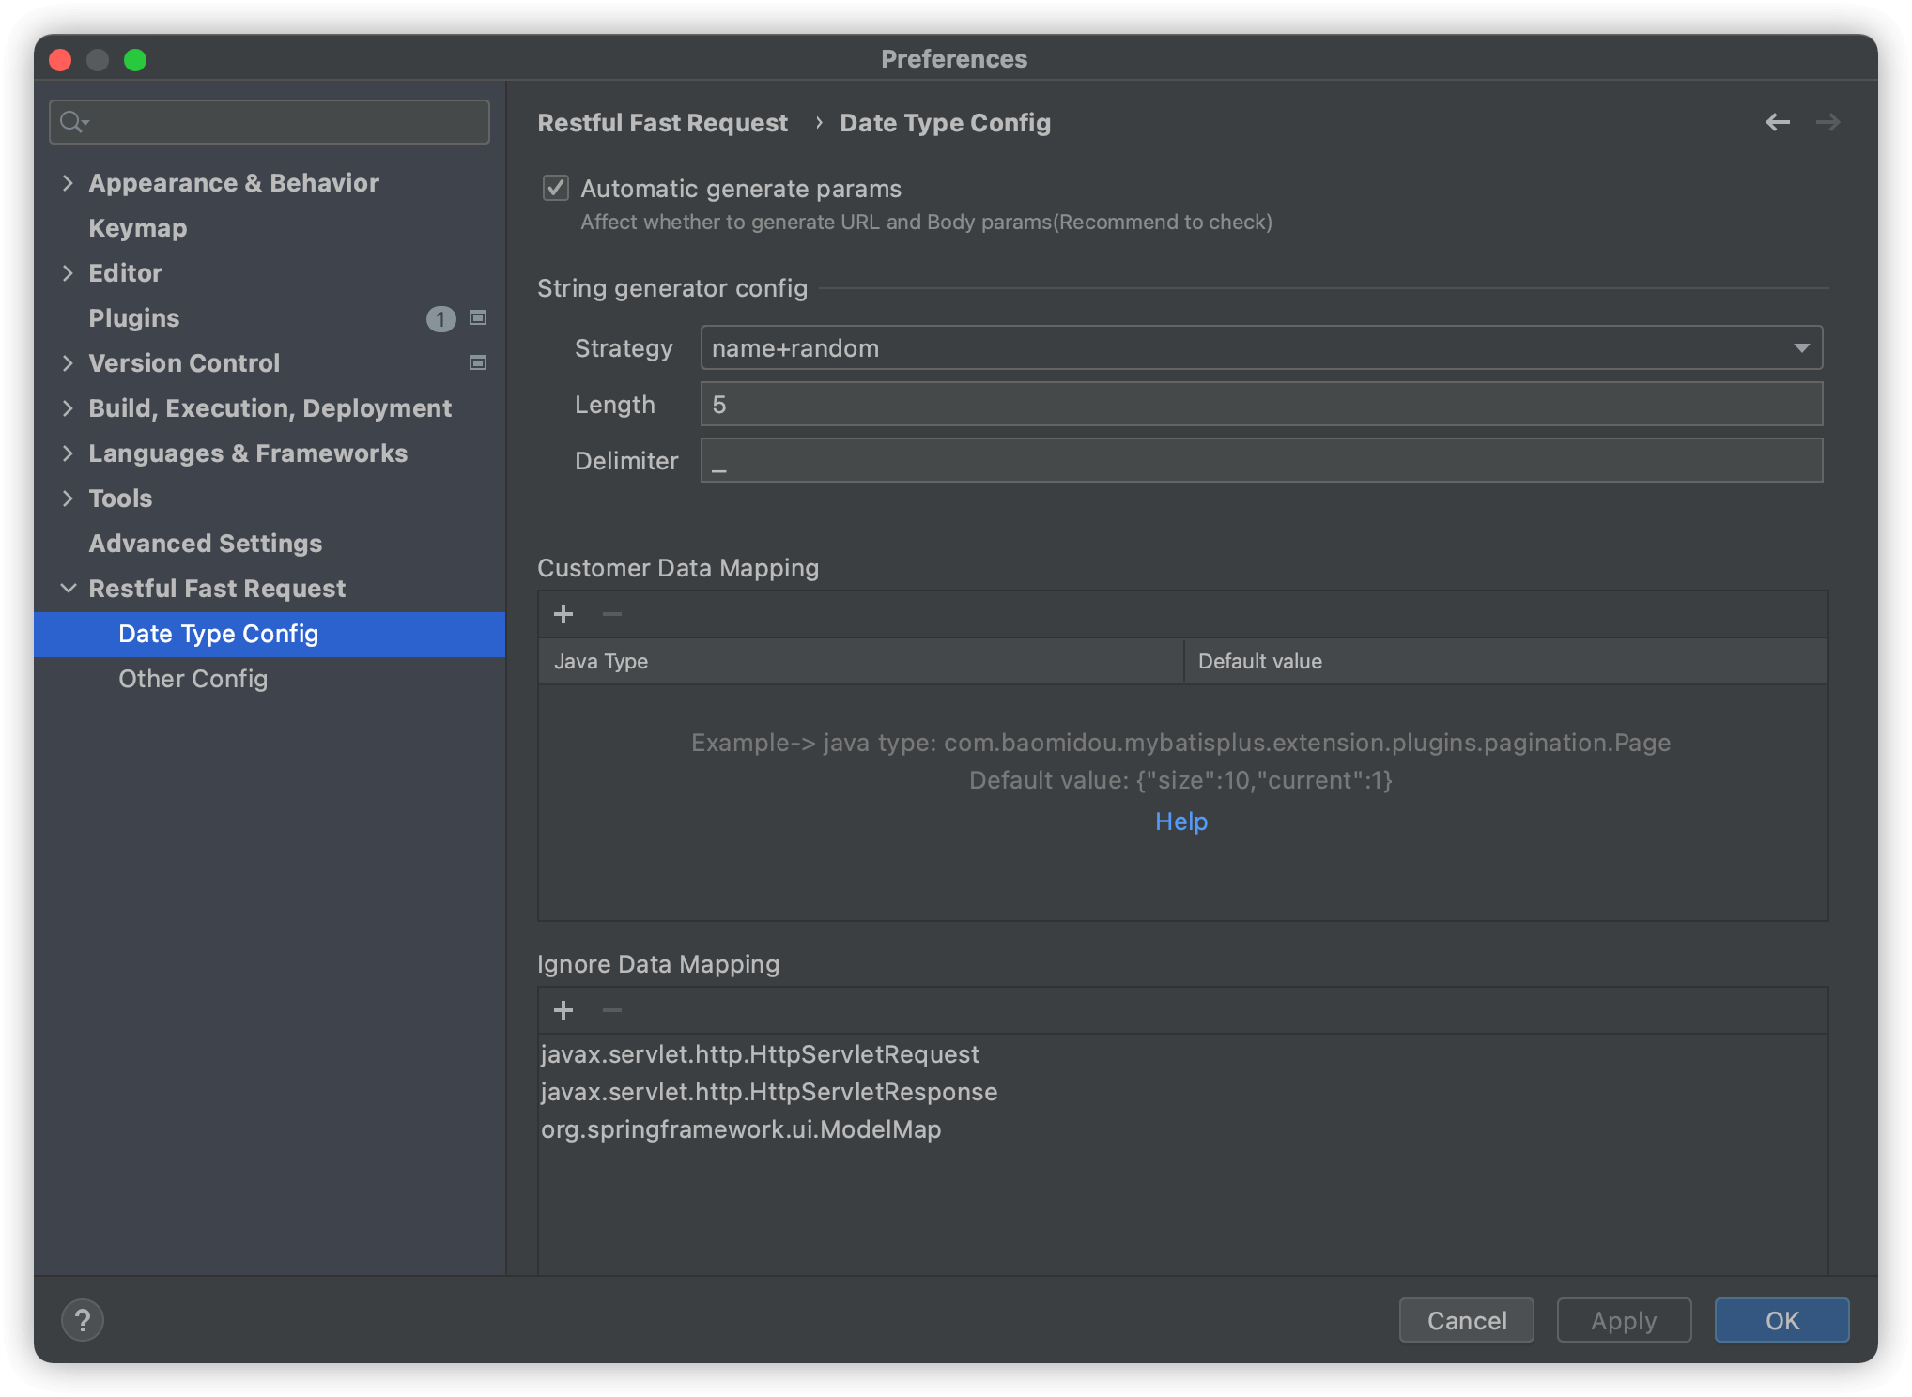
Task: Select javax.servlet.http.HttpServletResponse in ignore list
Action: click(768, 1092)
